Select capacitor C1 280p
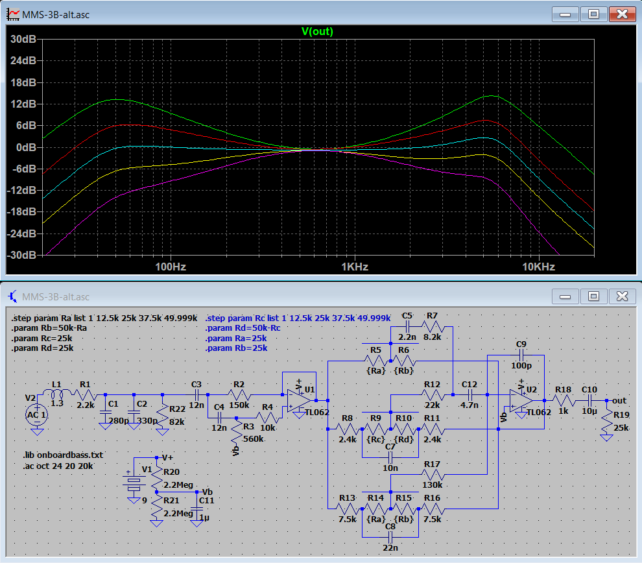 106,412
